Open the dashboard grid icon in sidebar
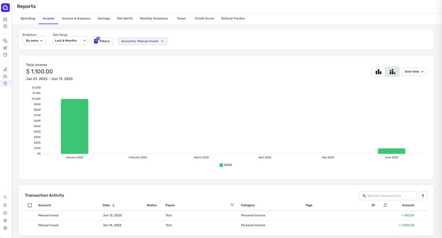The image size is (442, 238). [x=5, y=19]
